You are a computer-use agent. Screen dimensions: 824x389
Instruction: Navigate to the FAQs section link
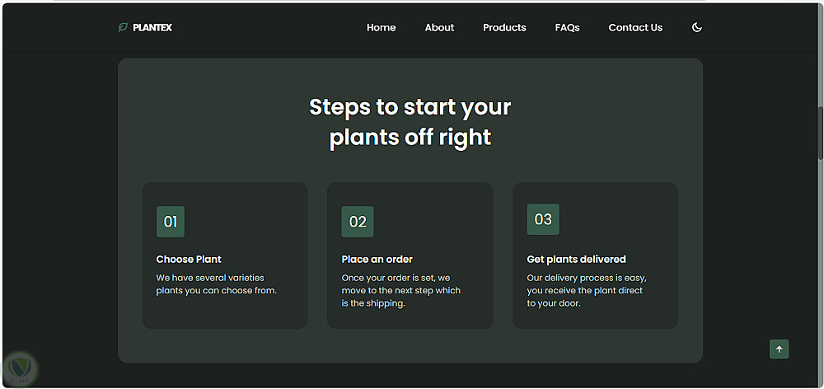[567, 27]
